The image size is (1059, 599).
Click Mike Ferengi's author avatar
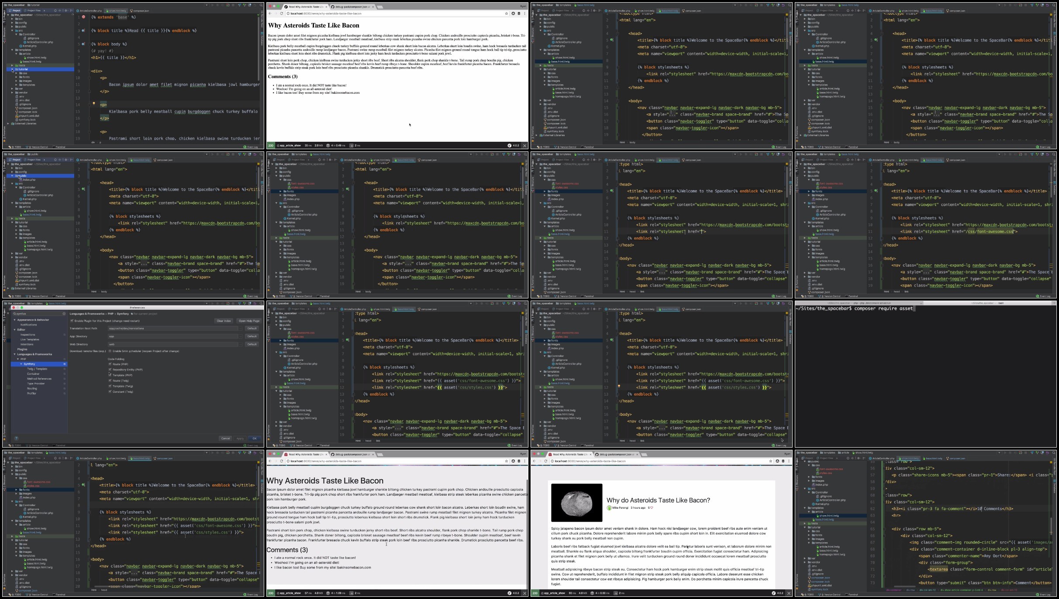pyautogui.click(x=609, y=507)
